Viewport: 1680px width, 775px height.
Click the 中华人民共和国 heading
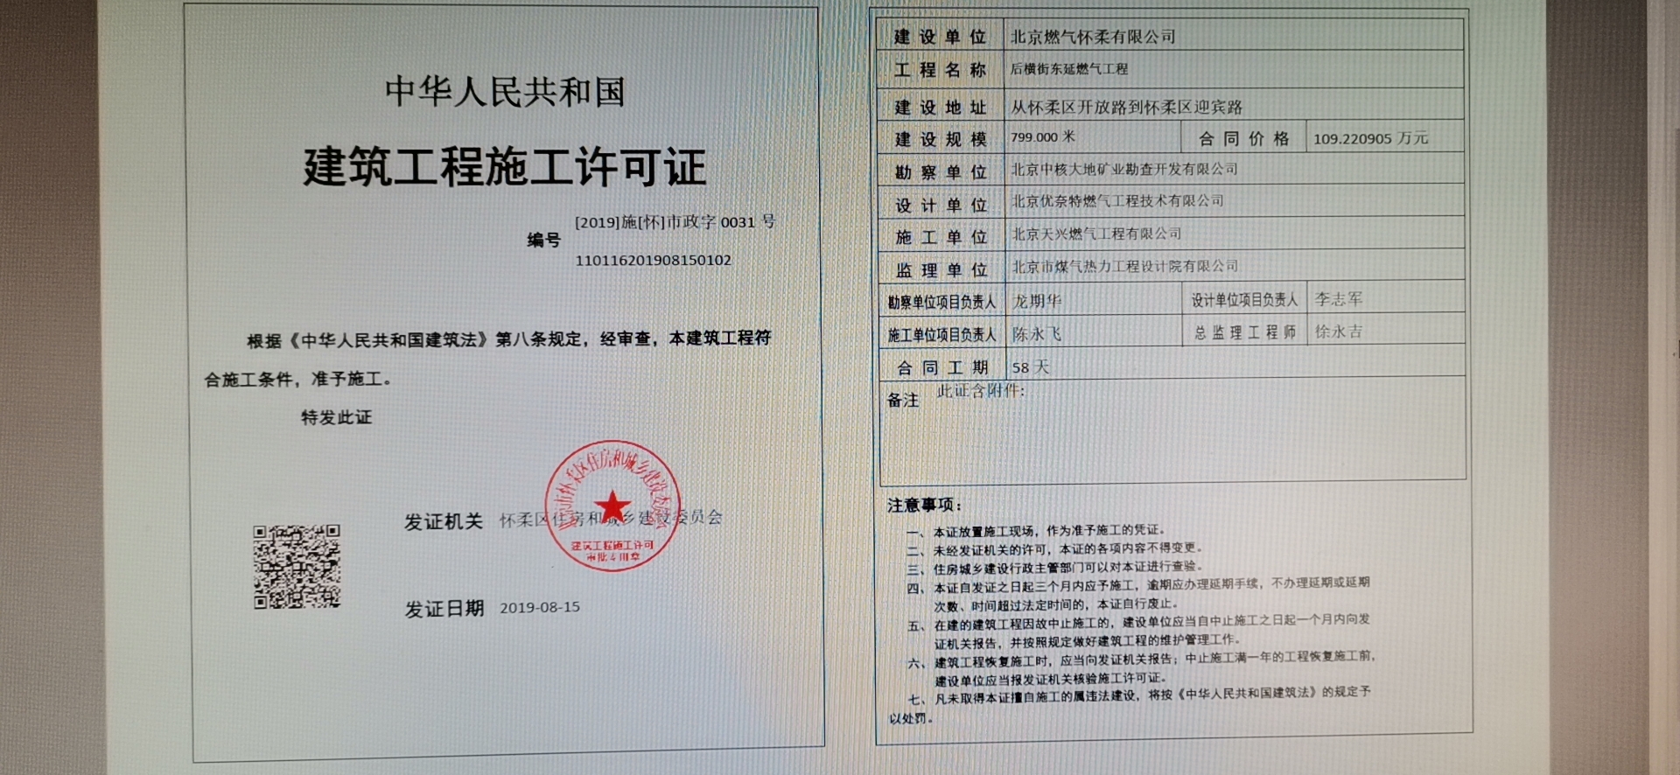click(x=505, y=92)
